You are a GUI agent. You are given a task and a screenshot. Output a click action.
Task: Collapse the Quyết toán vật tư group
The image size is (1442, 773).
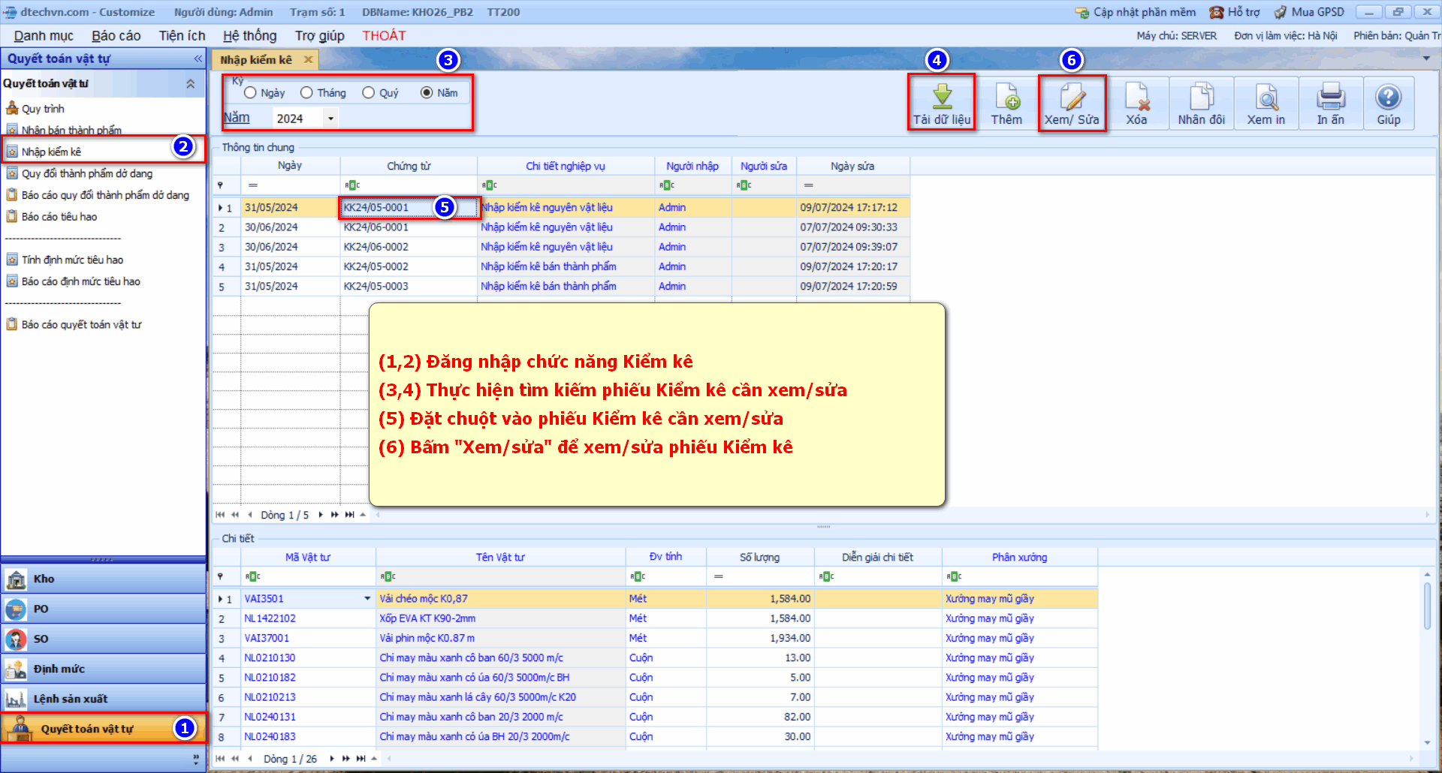point(191,84)
